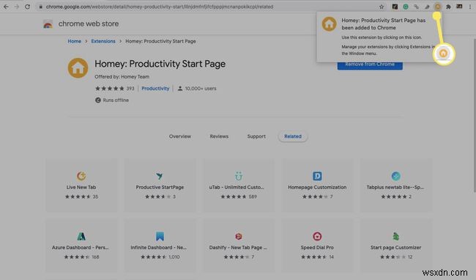Bookmark this page with the star

pos(382,7)
